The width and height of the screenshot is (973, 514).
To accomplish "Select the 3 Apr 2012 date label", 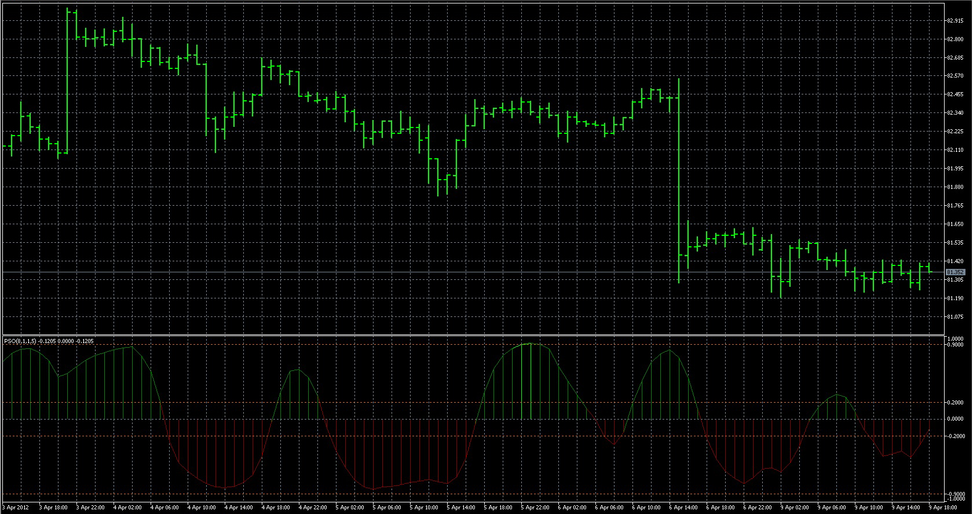I will (17, 508).
